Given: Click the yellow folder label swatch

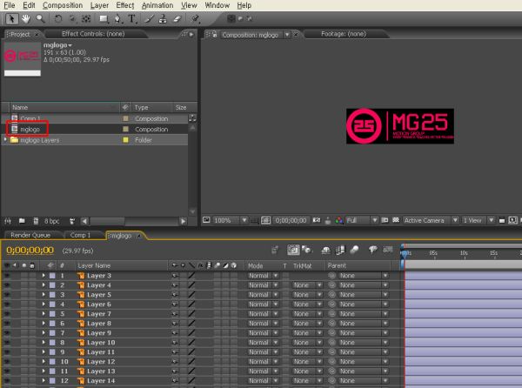Looking at the screenshot, I should pyautogui.click(x=125, y=140).
